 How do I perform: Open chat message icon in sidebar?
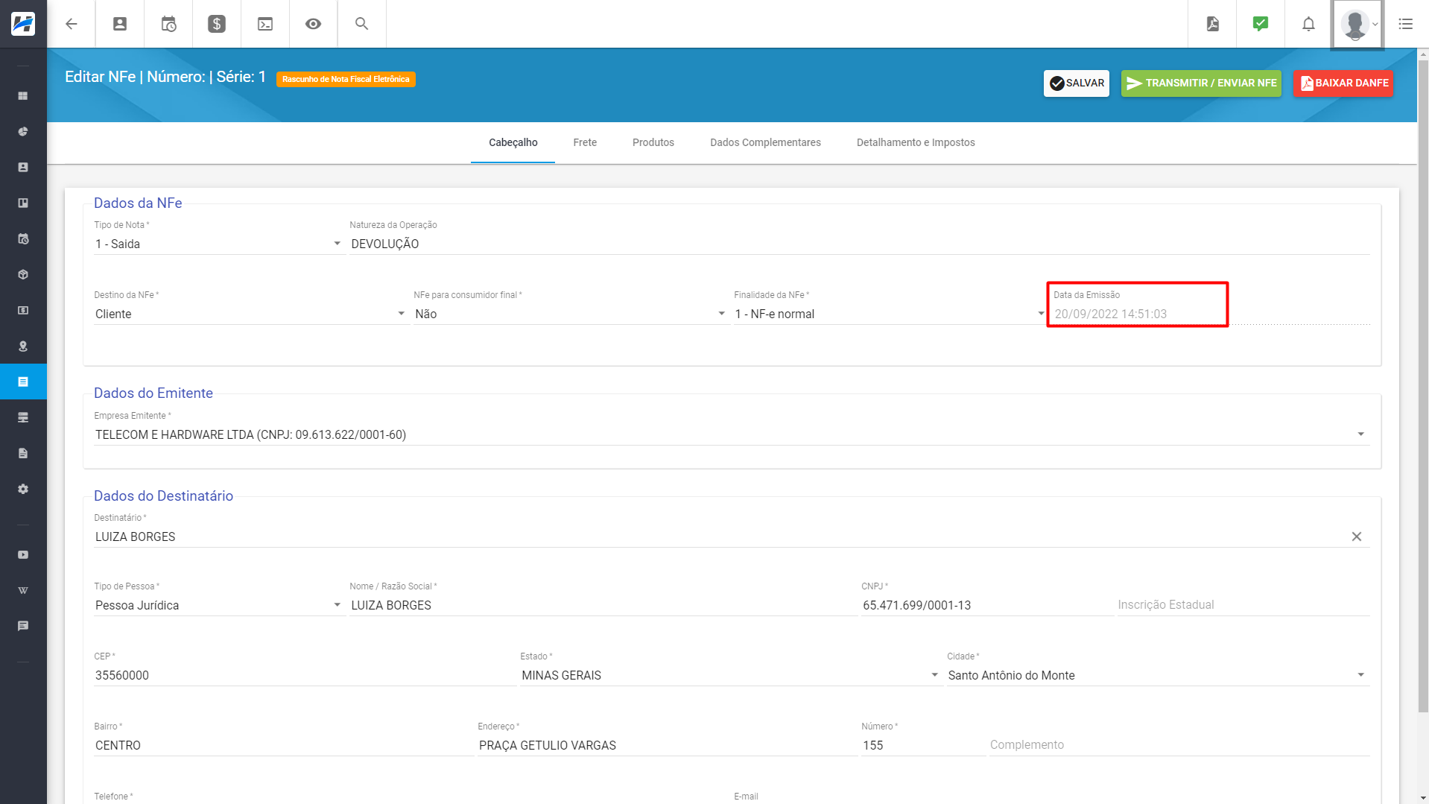tap(23, 626)
